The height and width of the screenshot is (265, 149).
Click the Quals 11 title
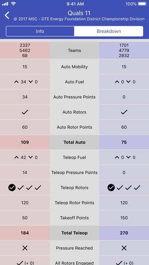click(79, 13)
